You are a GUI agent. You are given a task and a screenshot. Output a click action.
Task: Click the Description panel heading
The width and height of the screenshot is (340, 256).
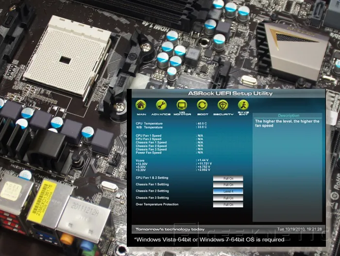[x=289, y=116]
